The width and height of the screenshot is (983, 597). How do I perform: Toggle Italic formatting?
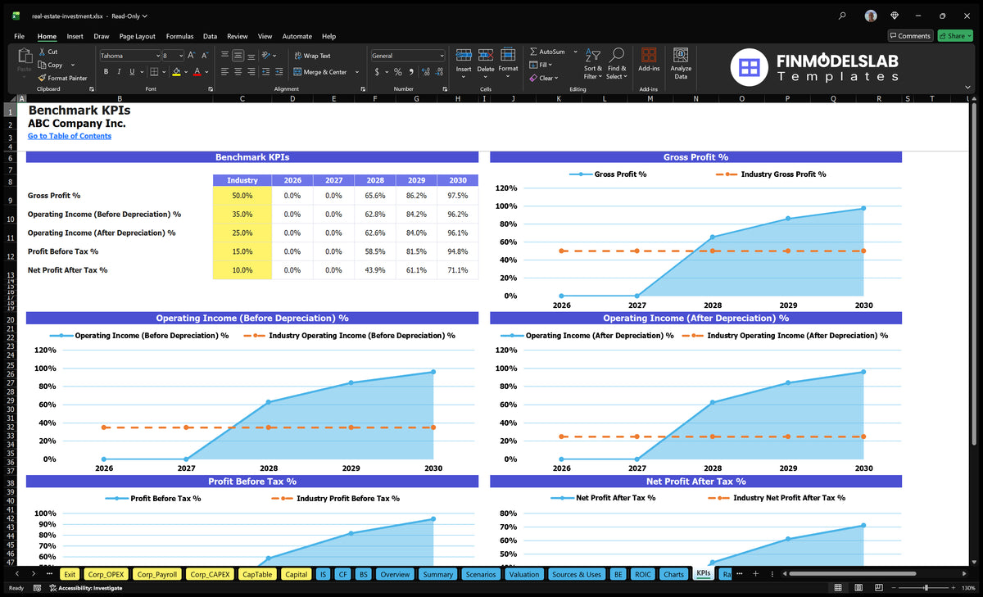[x=118, y=72]
